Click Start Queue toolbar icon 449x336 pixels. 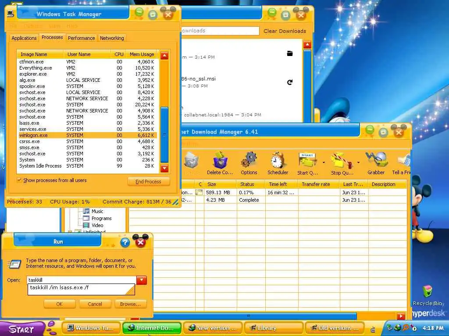[x=307, y=164]
